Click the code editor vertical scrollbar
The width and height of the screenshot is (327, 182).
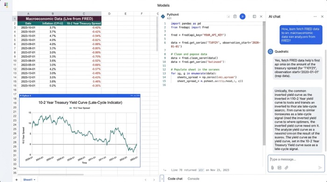click(x=264, y=83)
